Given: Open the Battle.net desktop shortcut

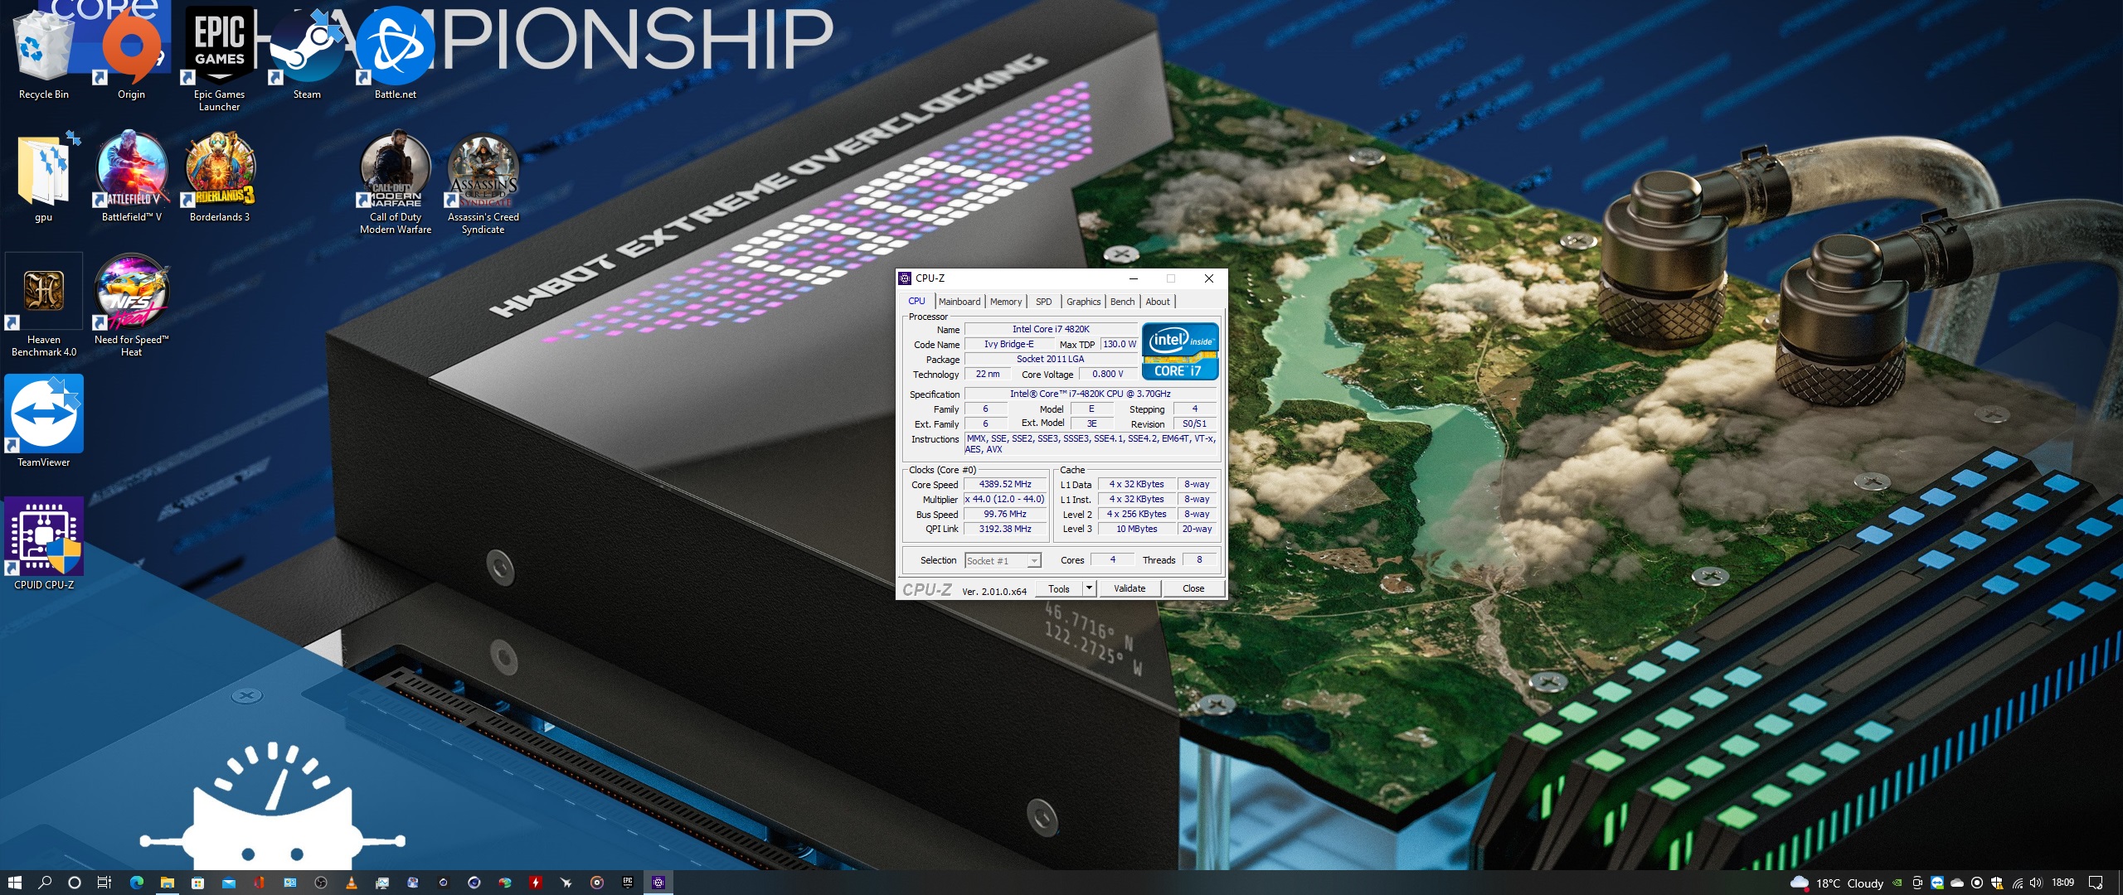Looking at the screenshot, I should [396, 54].
